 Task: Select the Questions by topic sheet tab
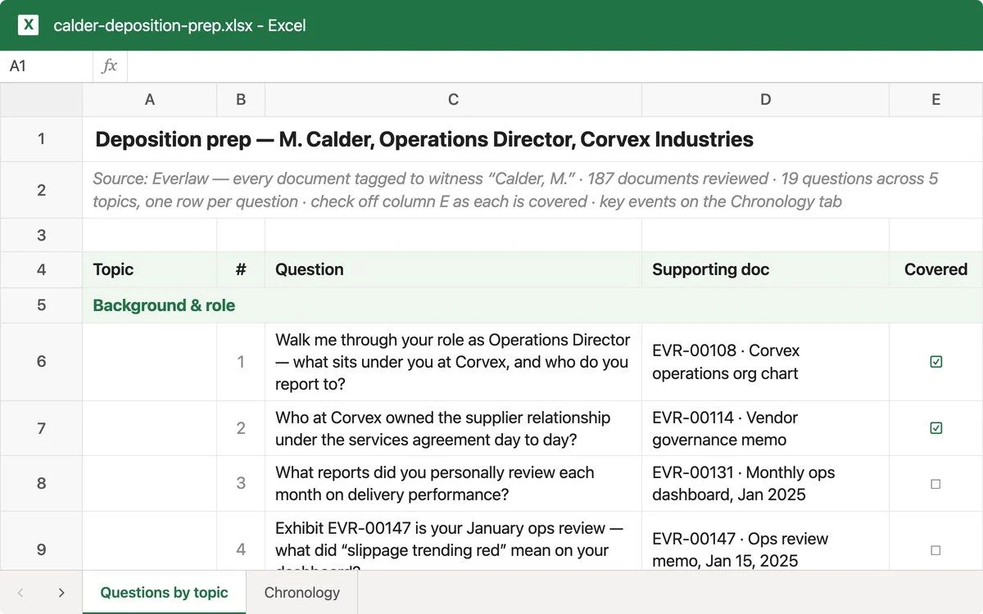[164, 593]
